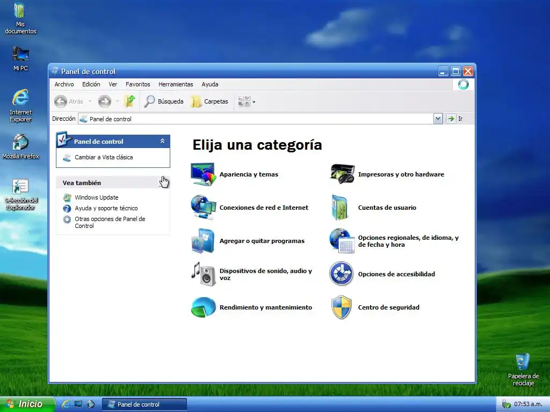550x412 pixels.
Task: Click Rendimiento y mantenimiento text link
Action: click(x=265, y=307)
